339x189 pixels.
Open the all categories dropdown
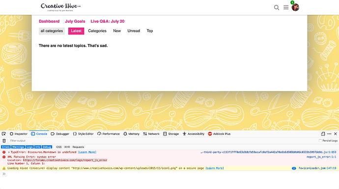coord(52,31)
